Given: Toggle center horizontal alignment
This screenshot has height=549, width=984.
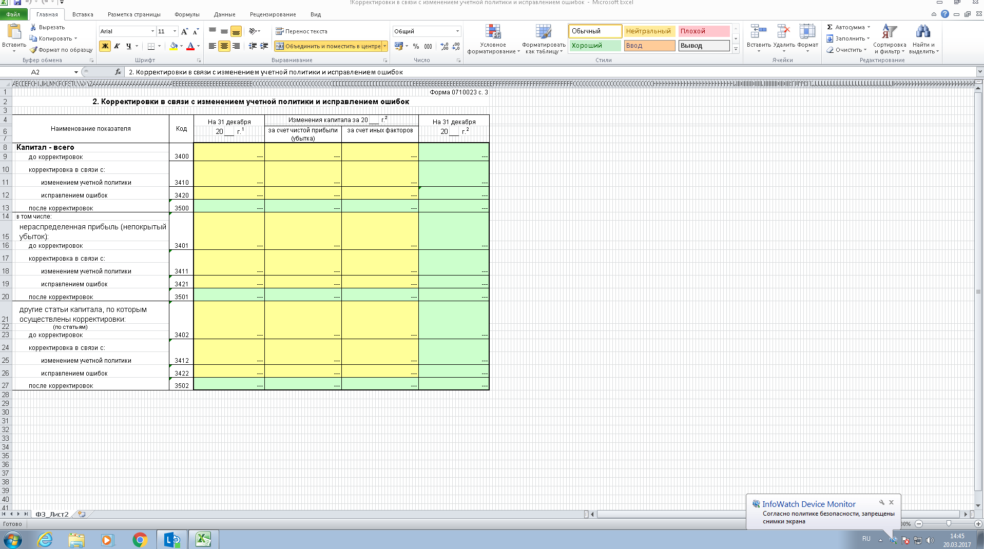Looking at the screenshot, I should coord(224,46).
